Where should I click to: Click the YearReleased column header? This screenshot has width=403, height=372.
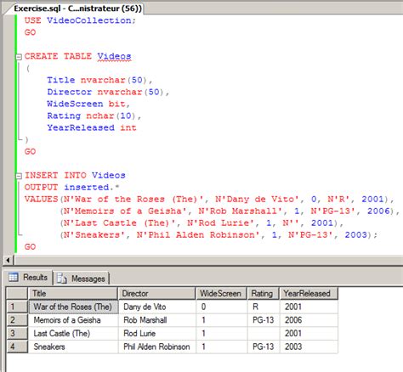(309, 293)
